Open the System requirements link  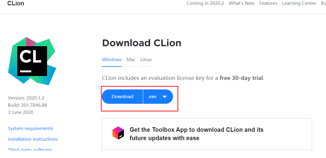point(30,128)
